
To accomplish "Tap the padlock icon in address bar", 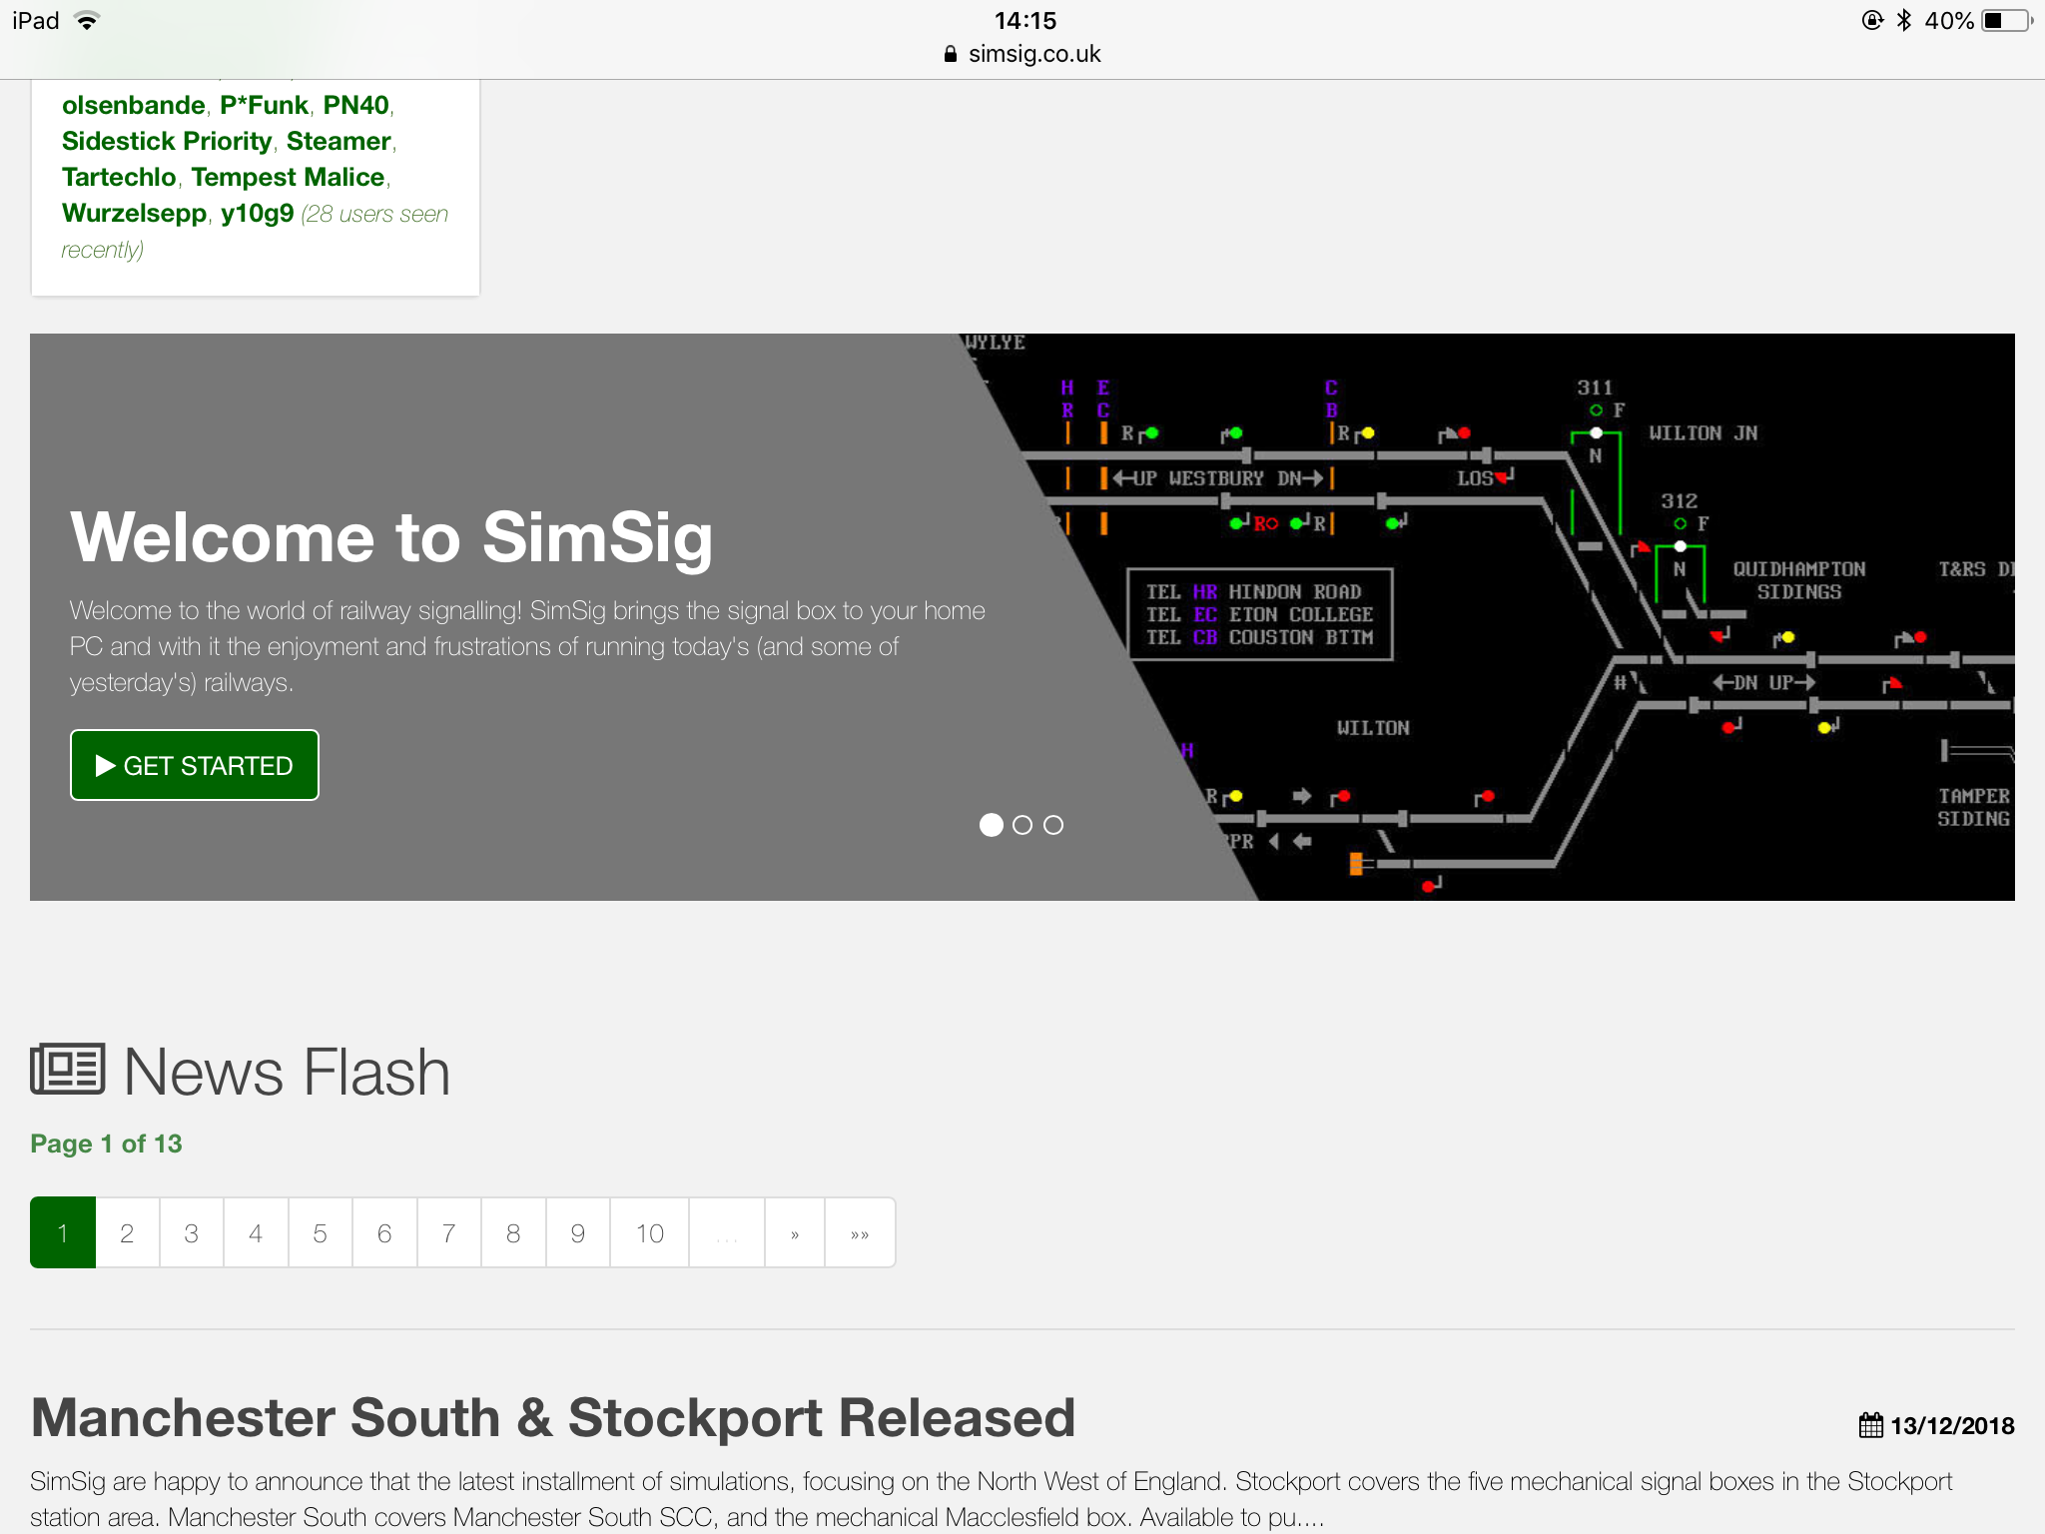I will pos(951,54).
